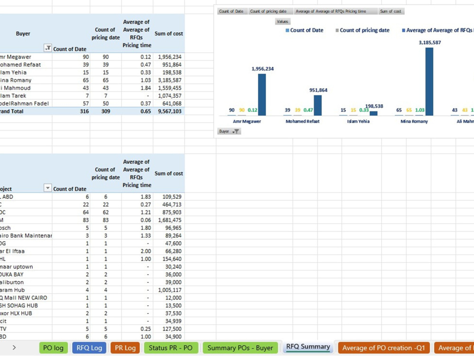Switch to the RFQ Log sheet tab
Image resolution: width=474 pixels, height=356 pixels.
(89, 348)
